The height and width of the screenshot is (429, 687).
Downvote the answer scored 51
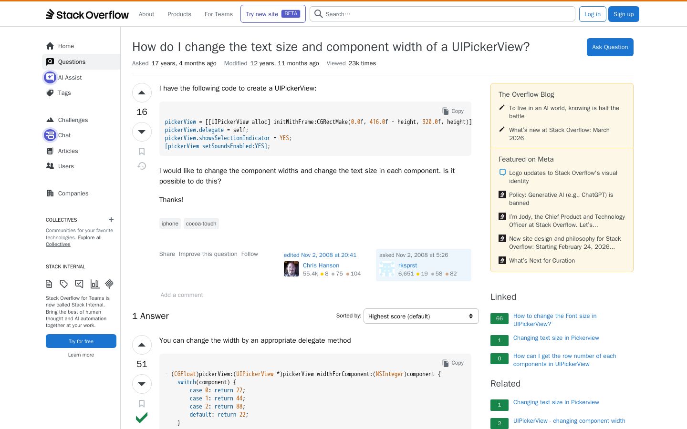coord(142,384)
